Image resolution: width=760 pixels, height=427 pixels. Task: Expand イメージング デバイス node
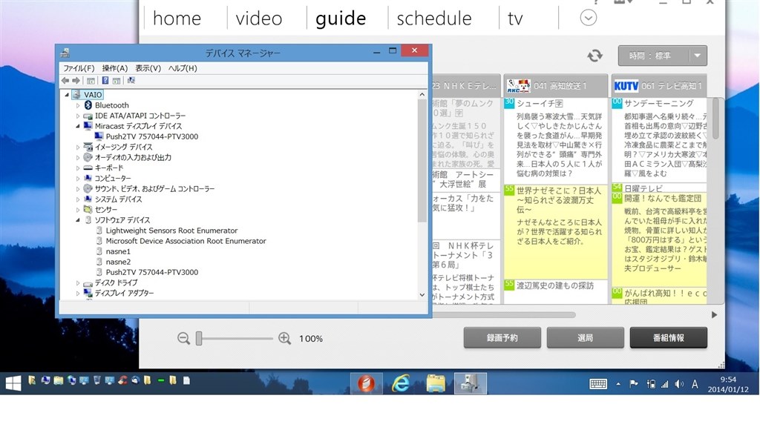(x=77, y=147)
